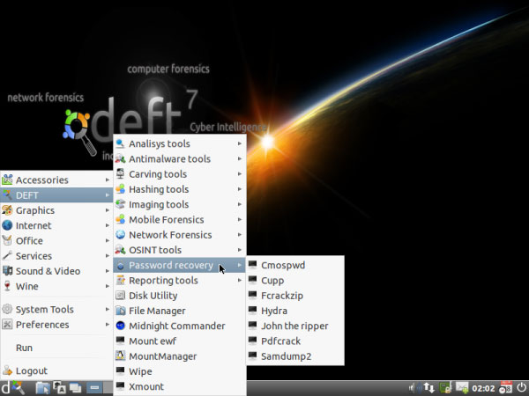Launch John the ripper

pyautogui.click(x=295, y=326)
